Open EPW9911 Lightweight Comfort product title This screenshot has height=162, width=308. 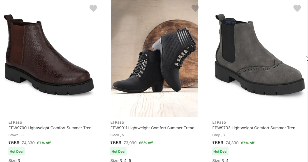pos(154,128)
